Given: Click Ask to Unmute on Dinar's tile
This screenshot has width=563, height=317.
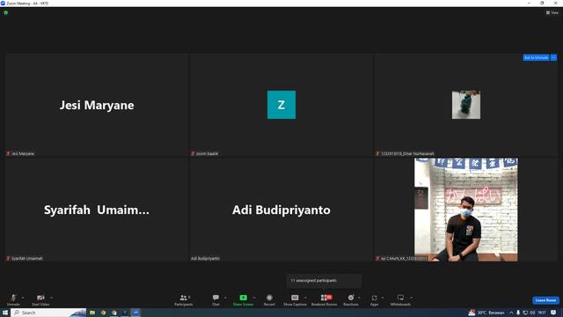Looking at the screenshot, I should click(536, 57).
